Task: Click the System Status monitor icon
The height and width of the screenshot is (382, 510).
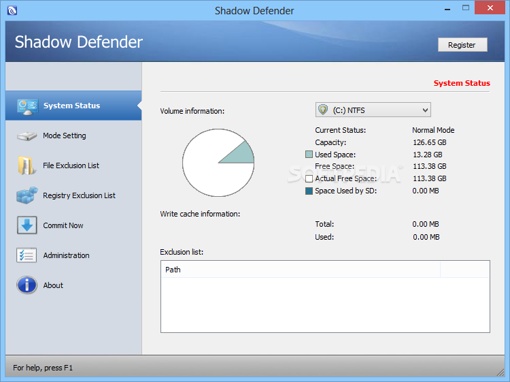Action: point(27,107)
